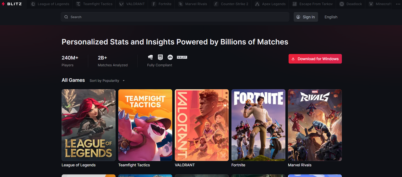This screenshot has height=177, width=402.
Task: Open the English language selector
Action: point(331,17)
